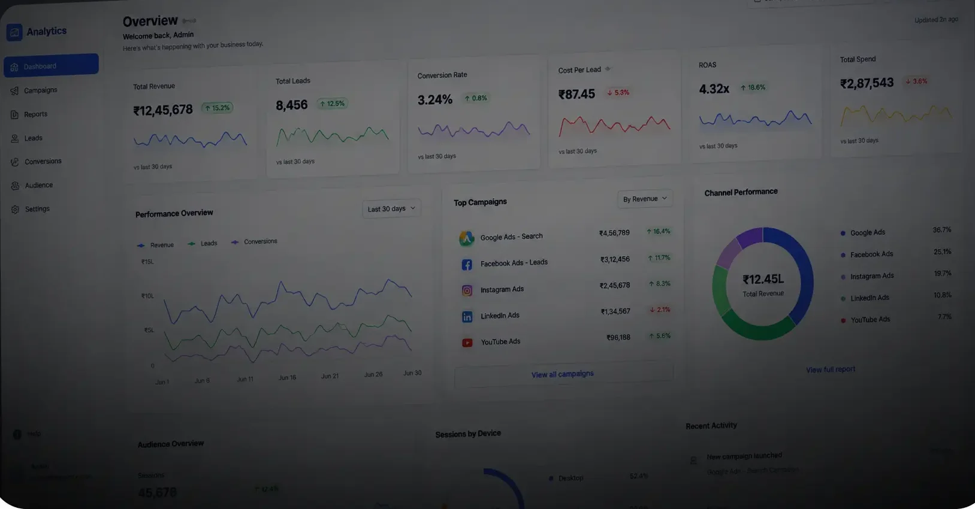Viewport: 975px width, 509px height.
Task: Click the "36.7%" channel share value
Action: point(941,230)
